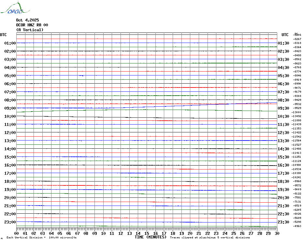Click the DC offset value '-13000'
This screenshot has width=303, height=242.
(296, 112)
